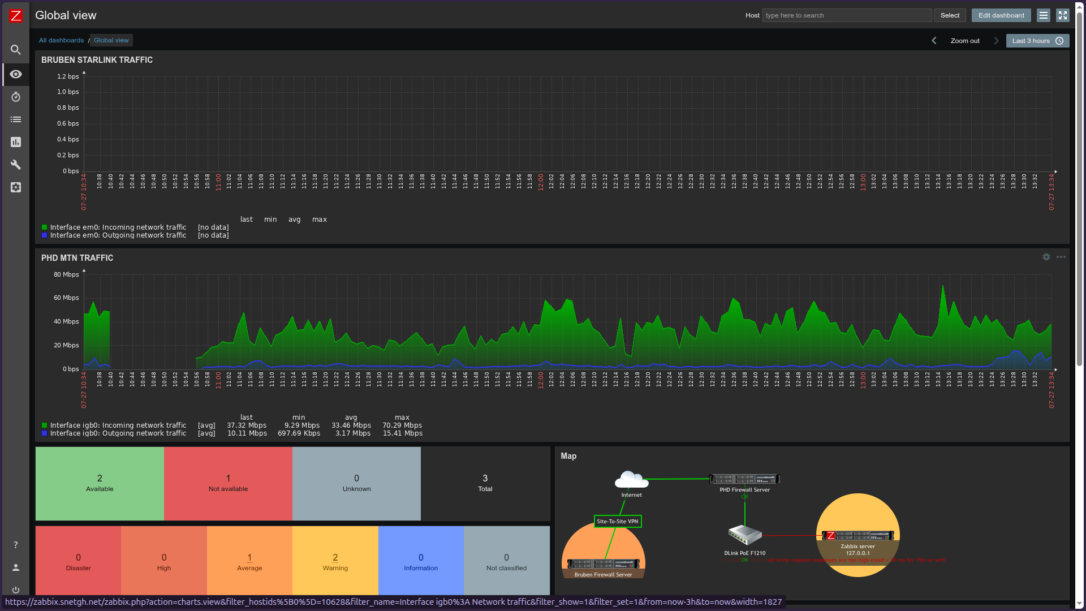
Task: Click the Global view page heading
Action: pos(66,15)
